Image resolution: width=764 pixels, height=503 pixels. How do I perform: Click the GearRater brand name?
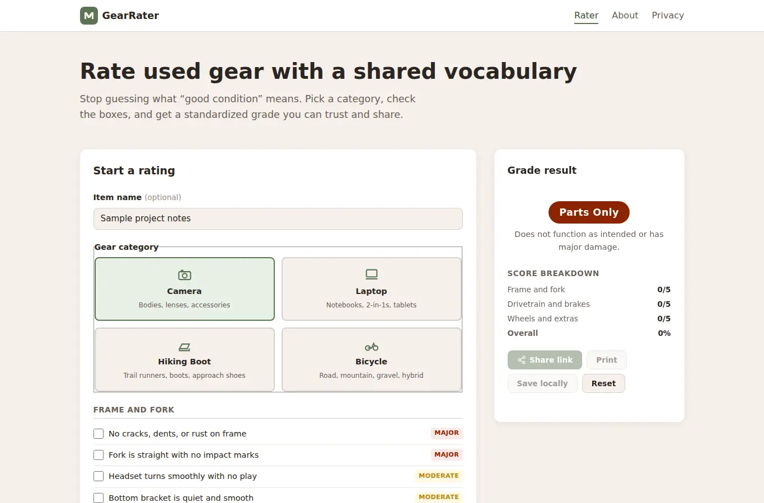click(x=130, y=16)
